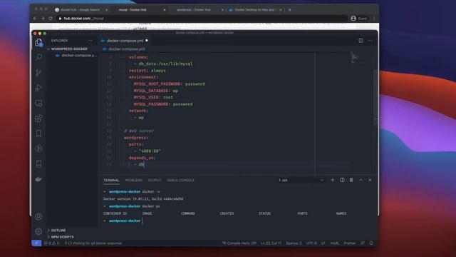Click the '# Web server' comment line
Viewport: 456px width, 257px height.
[x=139, y=131]
